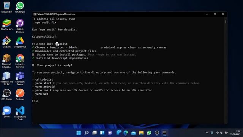Launch OBS Studio from the desktop
The image size is (243, 137).
(x=7, y=95)
